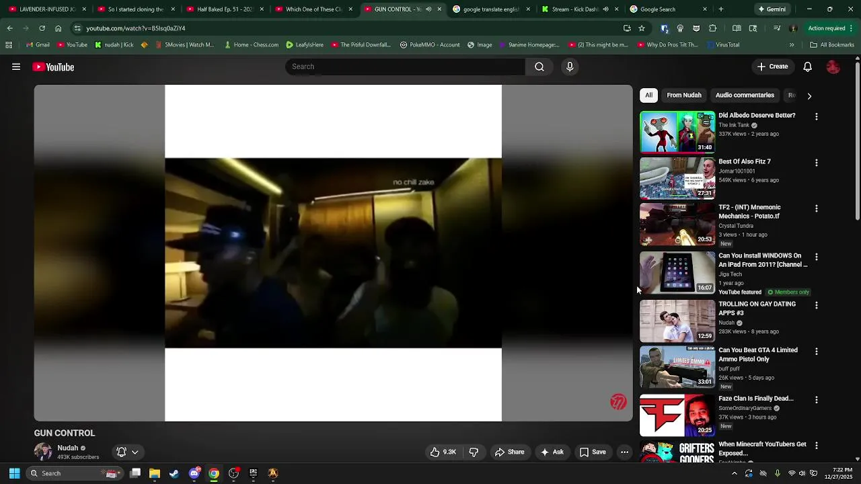Like the video with thumbs up

tap(443, 452)
